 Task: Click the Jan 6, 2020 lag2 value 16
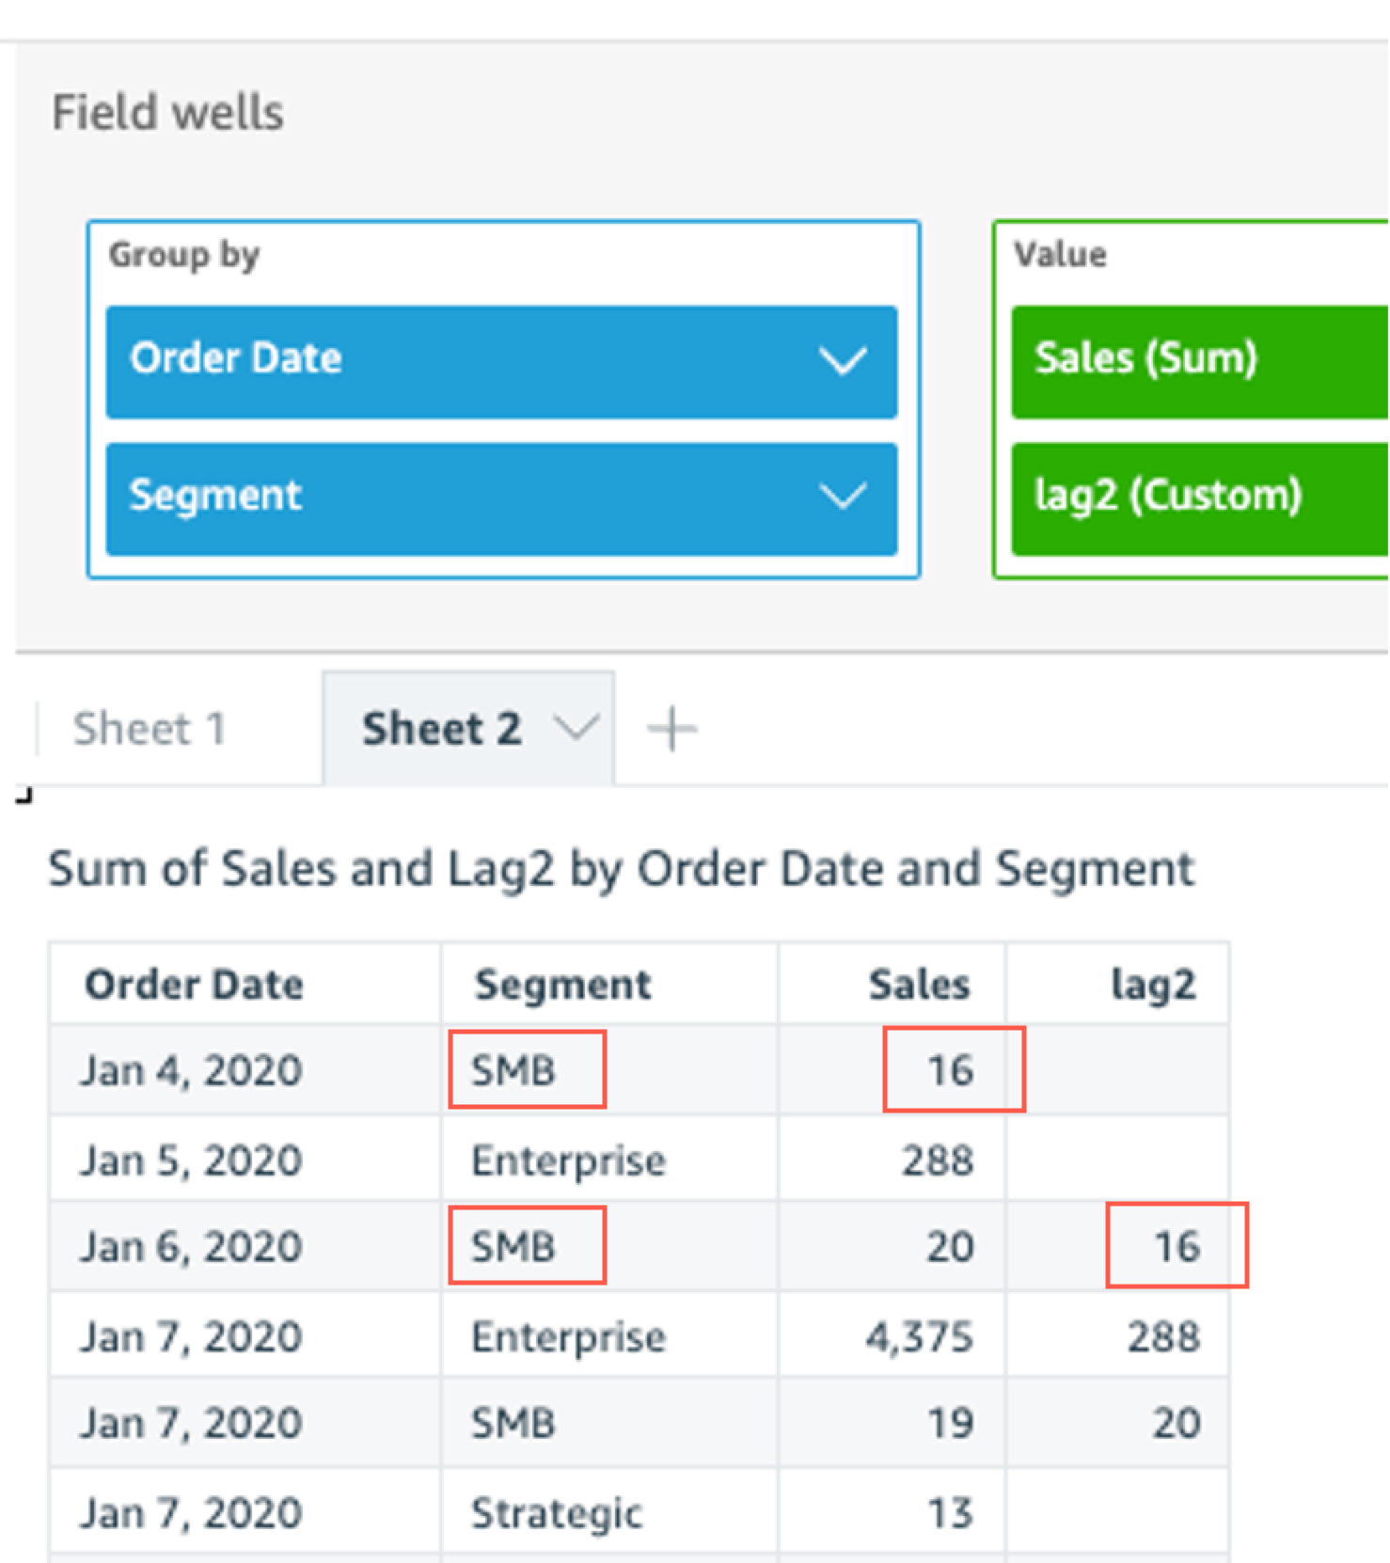pos(1177,1246)
